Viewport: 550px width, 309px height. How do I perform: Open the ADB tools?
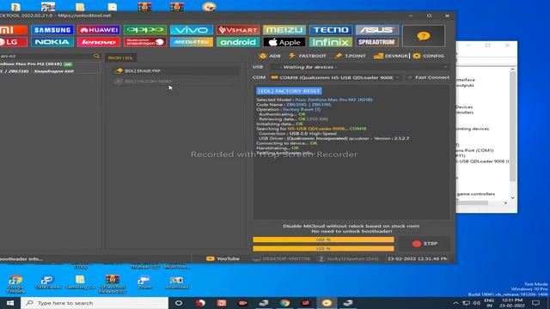(269, 56)
